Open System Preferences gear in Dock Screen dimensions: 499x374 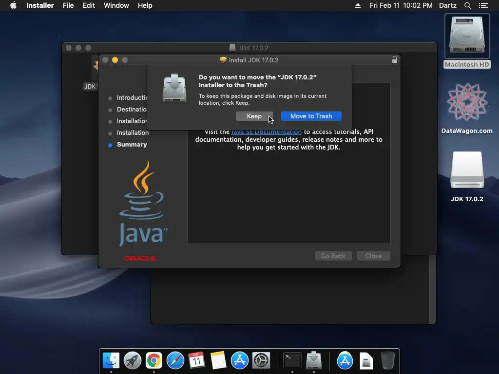click(x=261, y=361)
